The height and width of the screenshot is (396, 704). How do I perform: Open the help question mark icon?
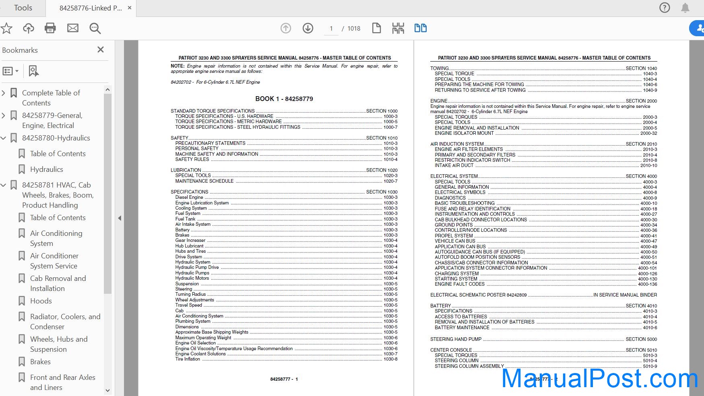coord(665,8)
